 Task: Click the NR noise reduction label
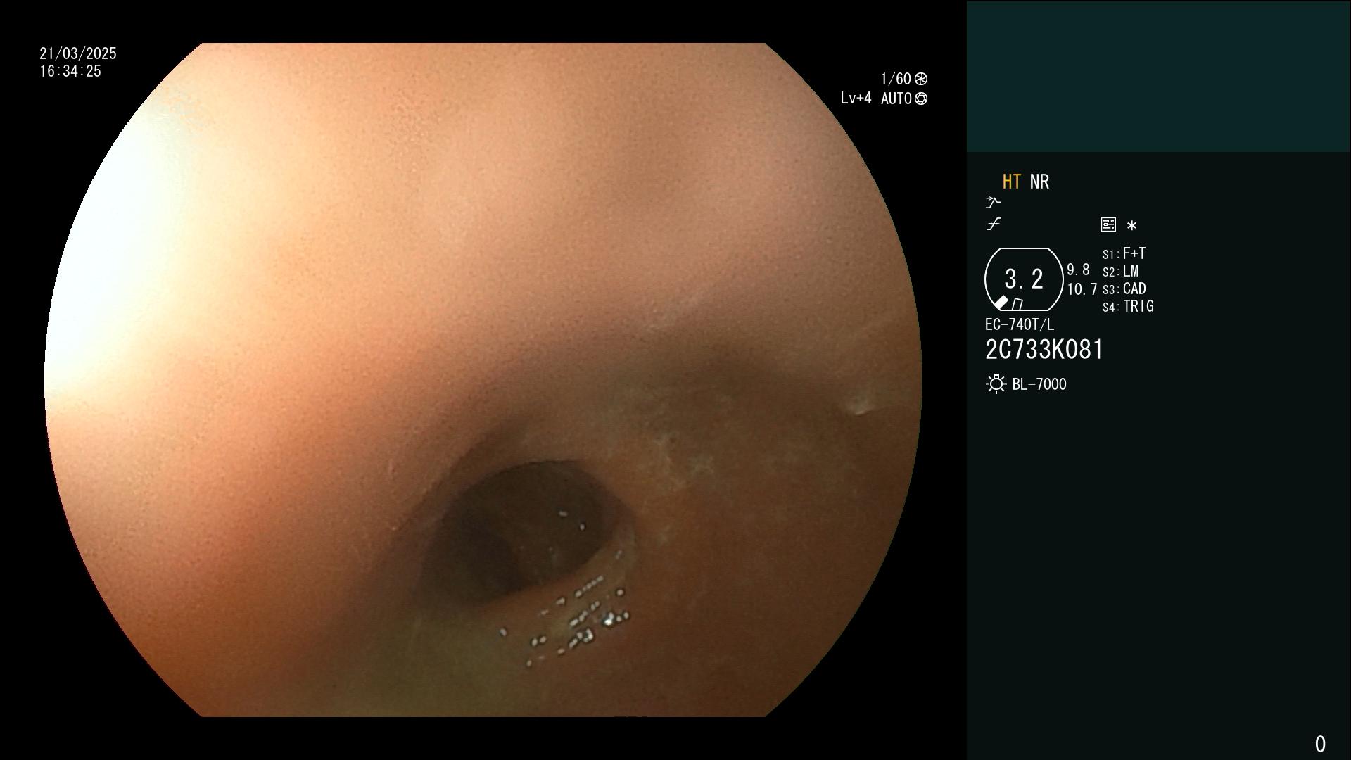(1039, 182)
